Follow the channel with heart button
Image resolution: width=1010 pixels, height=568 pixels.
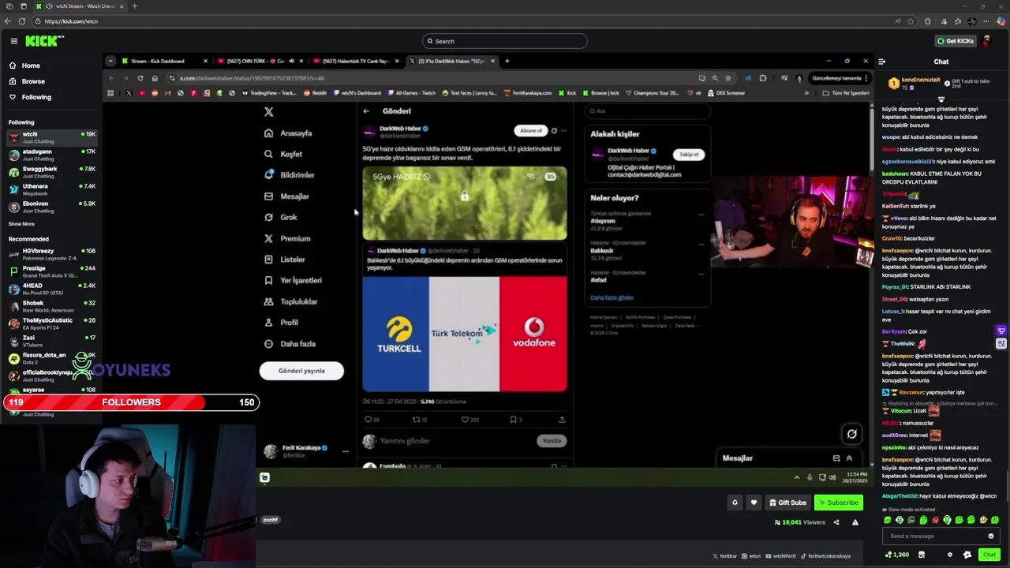[754, 503]
